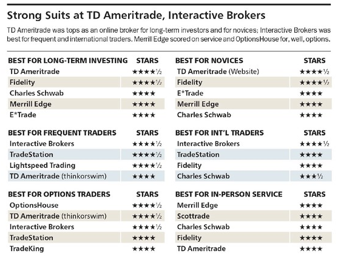Click star rating next to OptionsHouse

point(147,205)
